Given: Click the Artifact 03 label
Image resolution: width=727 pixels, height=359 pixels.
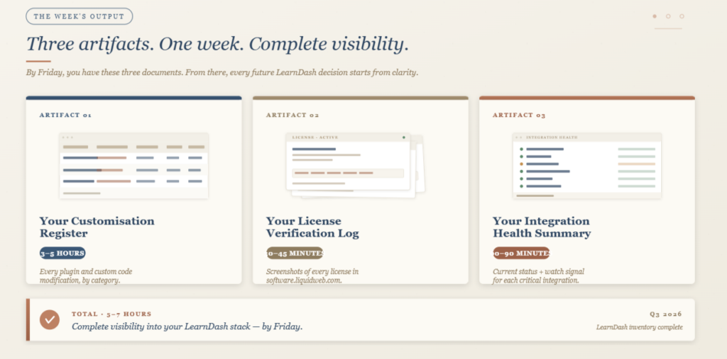Looking at the screenshot, I should point(519,115).
